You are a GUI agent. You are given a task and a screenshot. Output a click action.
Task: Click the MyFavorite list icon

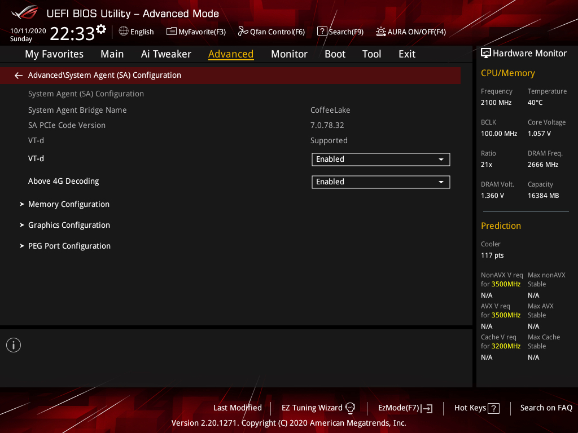[x=172, y=32]
